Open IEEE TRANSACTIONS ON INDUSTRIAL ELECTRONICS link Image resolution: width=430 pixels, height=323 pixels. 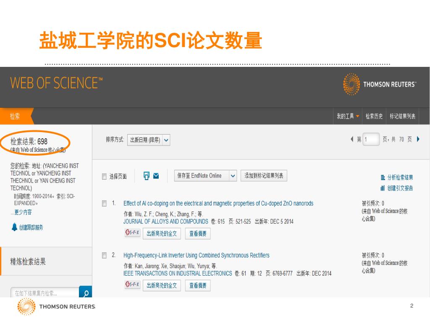[x=178, y=273]
